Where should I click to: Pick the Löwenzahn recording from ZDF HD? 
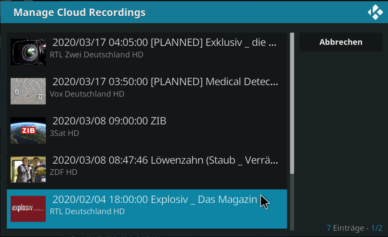pos(147,170)
